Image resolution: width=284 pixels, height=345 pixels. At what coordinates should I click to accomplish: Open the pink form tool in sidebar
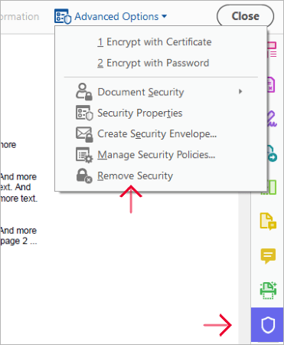272,50
